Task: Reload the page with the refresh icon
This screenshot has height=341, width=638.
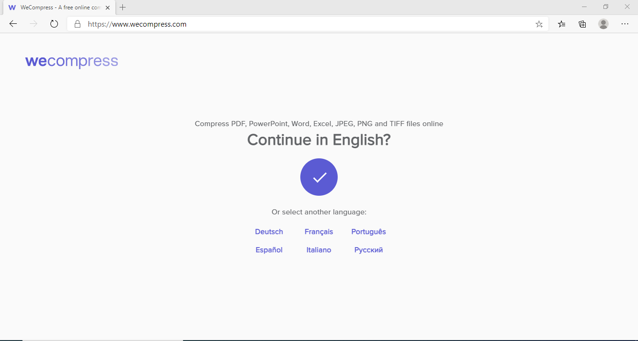Action: coord(54,24)
